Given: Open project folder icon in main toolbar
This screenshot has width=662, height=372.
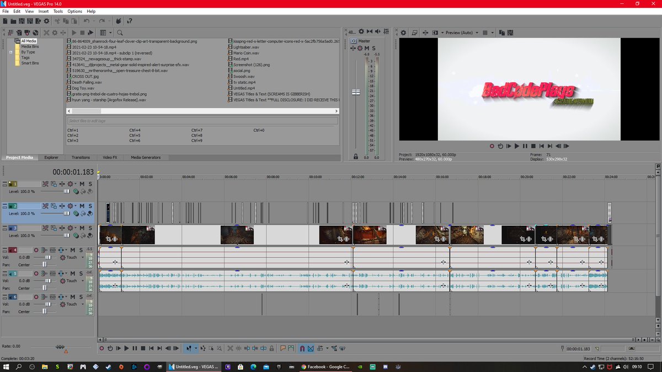Looking at the screenshot, I should [x=13, y=21].
